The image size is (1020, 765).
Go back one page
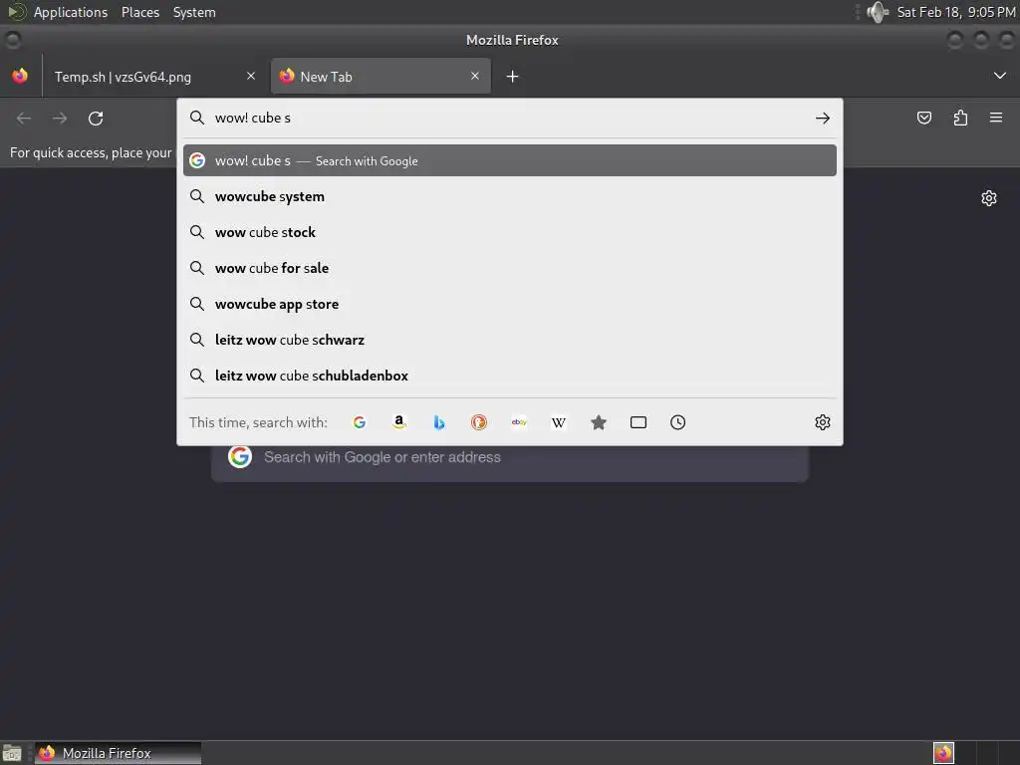24,118
